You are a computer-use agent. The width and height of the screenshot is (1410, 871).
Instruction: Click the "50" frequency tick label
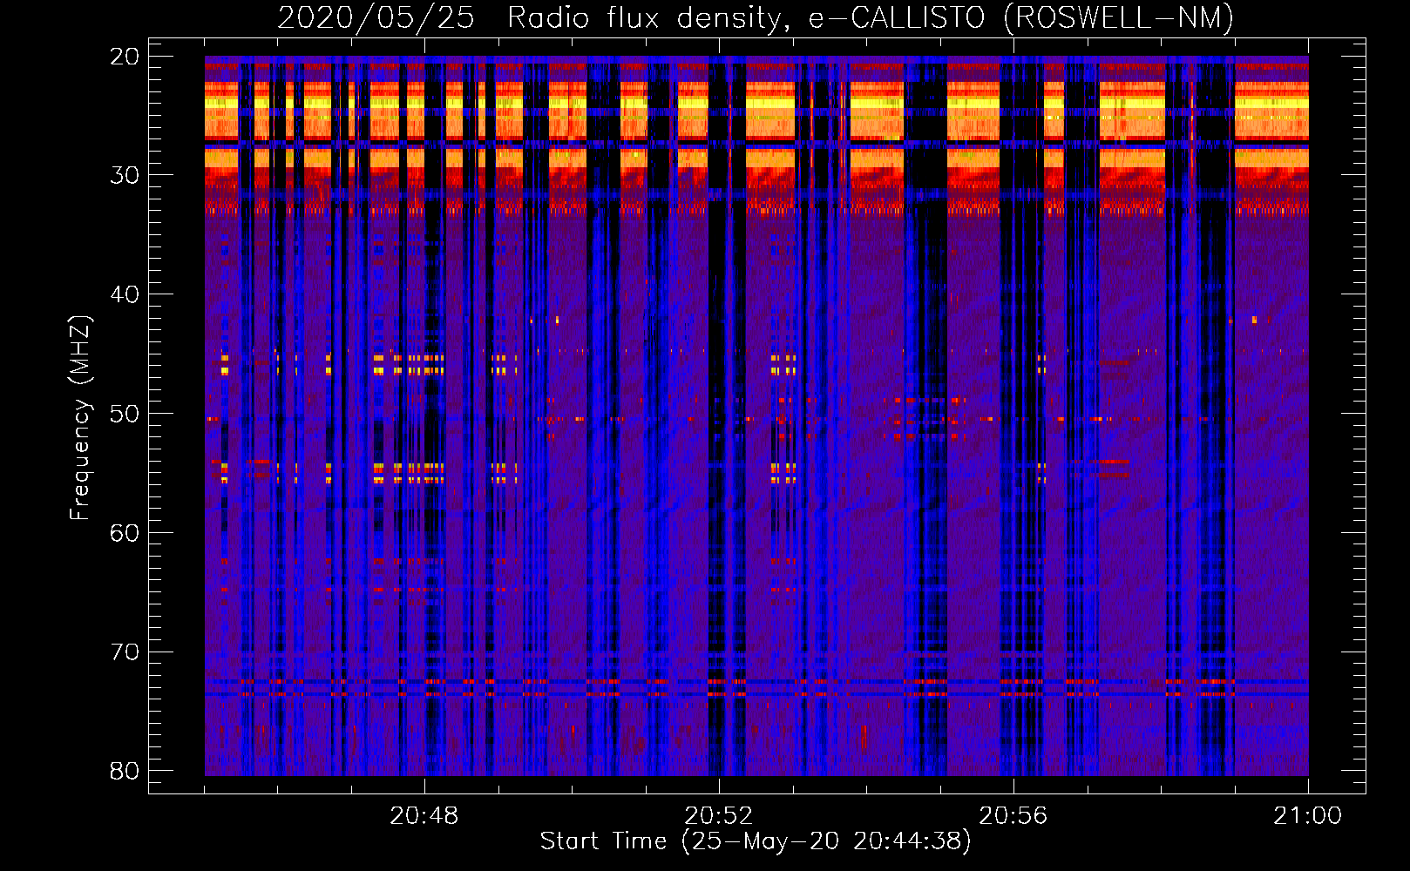[x=125, y=414]
